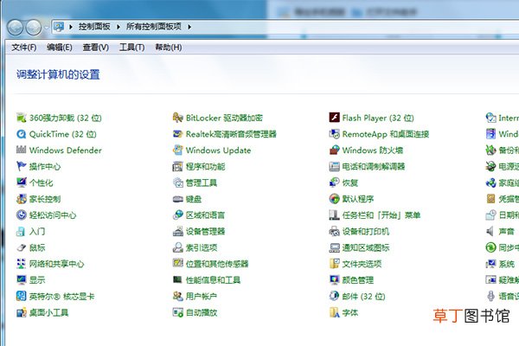Open 任务栏和「开始」菜单 link

[381, 215]
